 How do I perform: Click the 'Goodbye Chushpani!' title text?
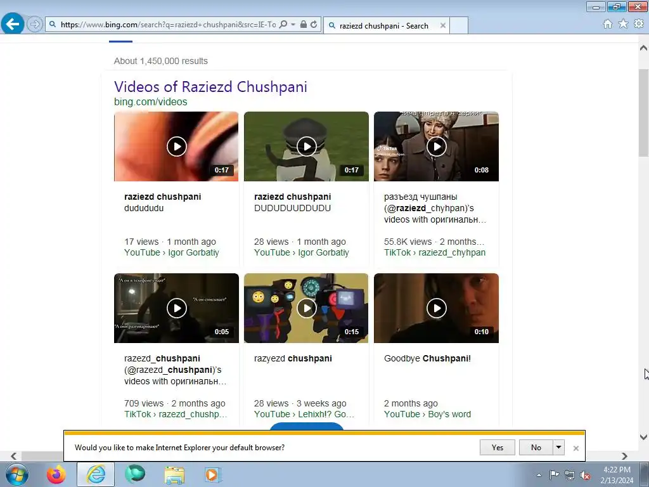(x=427, y=359)
